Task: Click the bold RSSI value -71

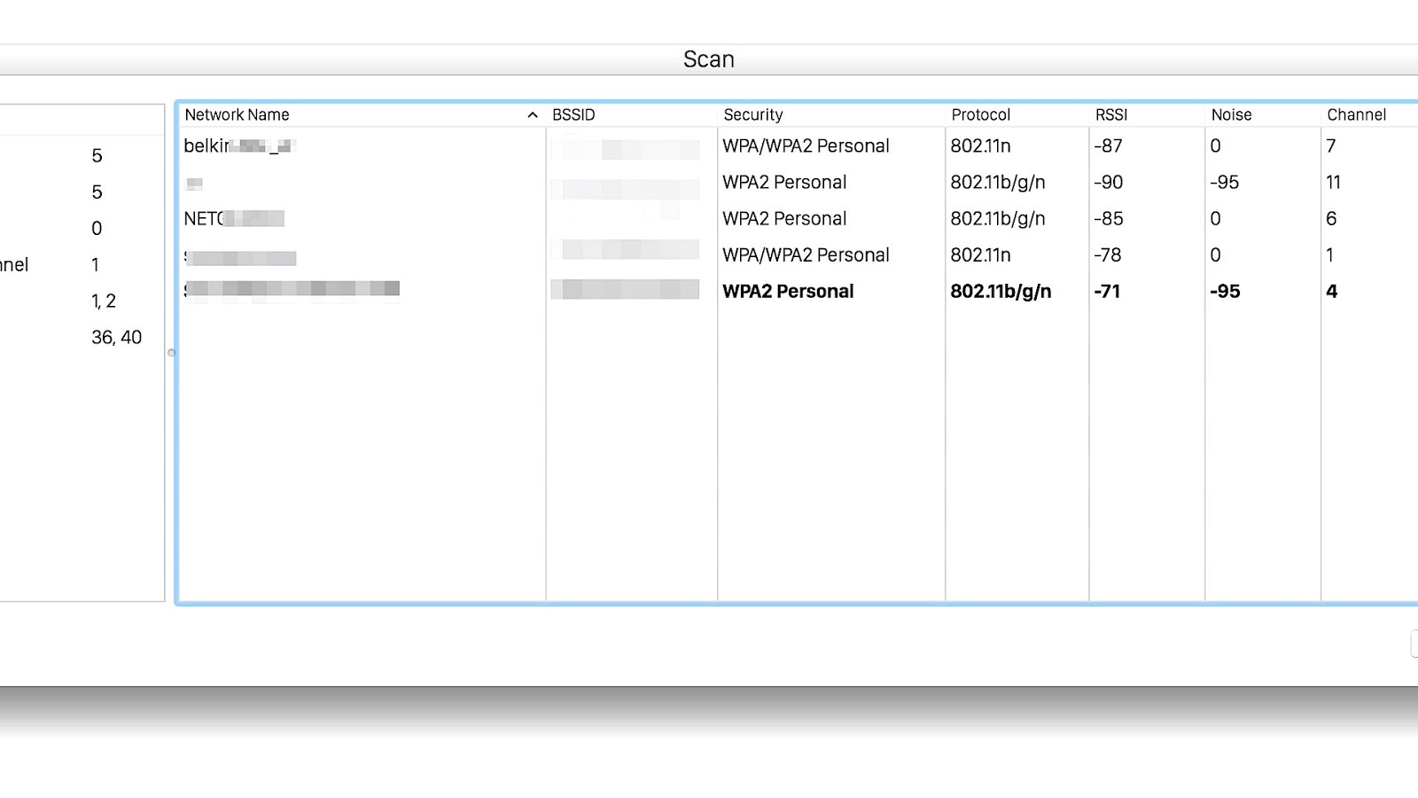Action: pyautogui.click(x=1107, y=292)
